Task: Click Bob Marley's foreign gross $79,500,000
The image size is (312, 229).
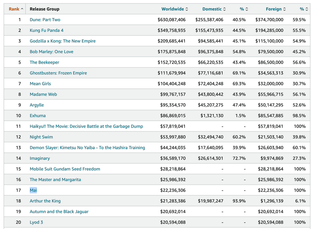Action: pos(271,52)
